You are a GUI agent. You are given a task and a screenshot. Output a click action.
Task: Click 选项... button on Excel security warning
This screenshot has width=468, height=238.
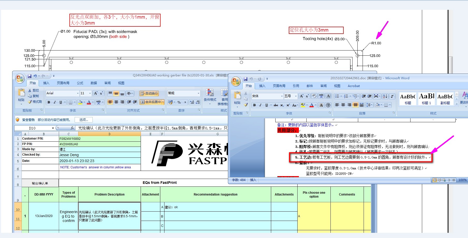pyautogui.click(x=84, y=120)
